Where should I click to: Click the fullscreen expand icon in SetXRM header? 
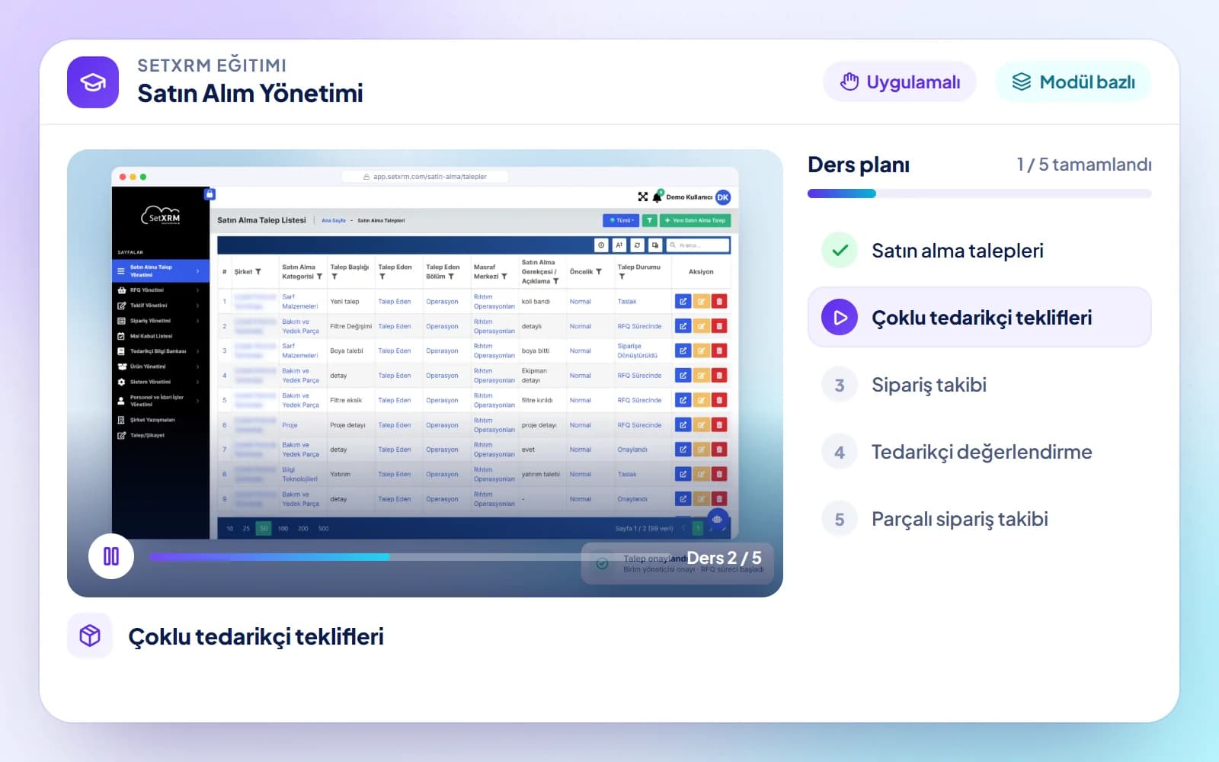(x=643, y=197)
